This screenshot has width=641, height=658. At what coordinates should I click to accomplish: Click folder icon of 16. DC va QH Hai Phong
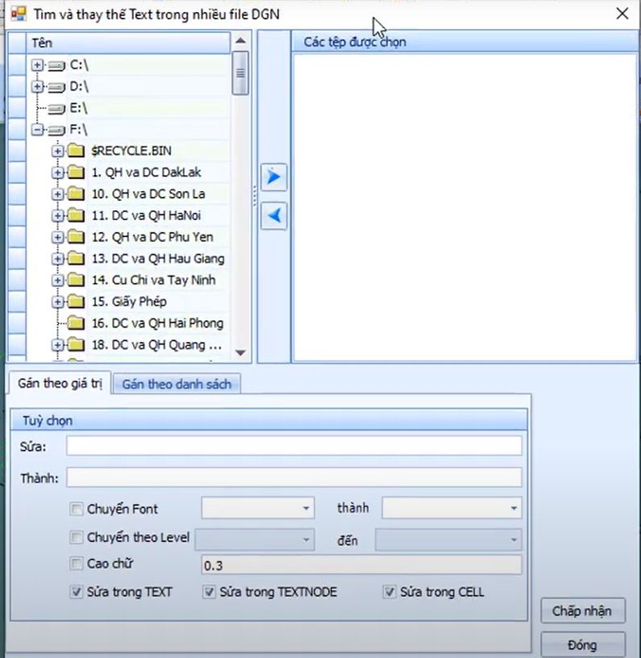pos(76,323)
